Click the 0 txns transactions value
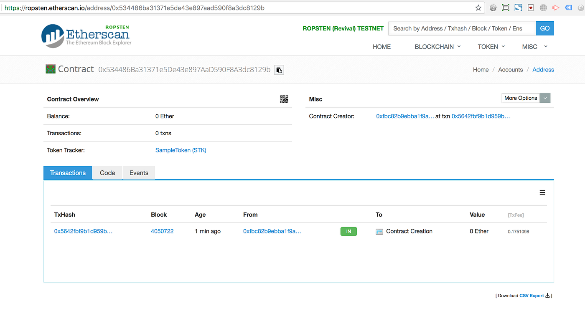This screenshot has height=321, width=585. (x=163, y=133)
